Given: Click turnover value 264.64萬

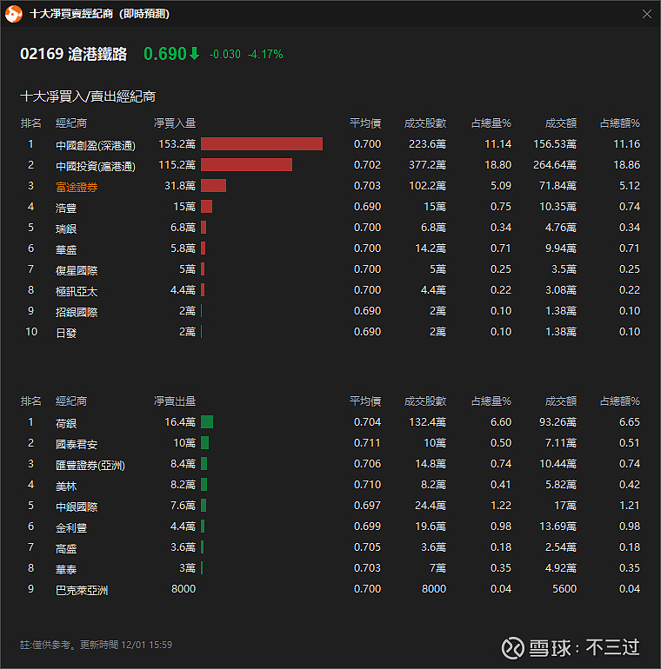Looking at the screenshot, I should pyautogui.click(x=555, y=165).
